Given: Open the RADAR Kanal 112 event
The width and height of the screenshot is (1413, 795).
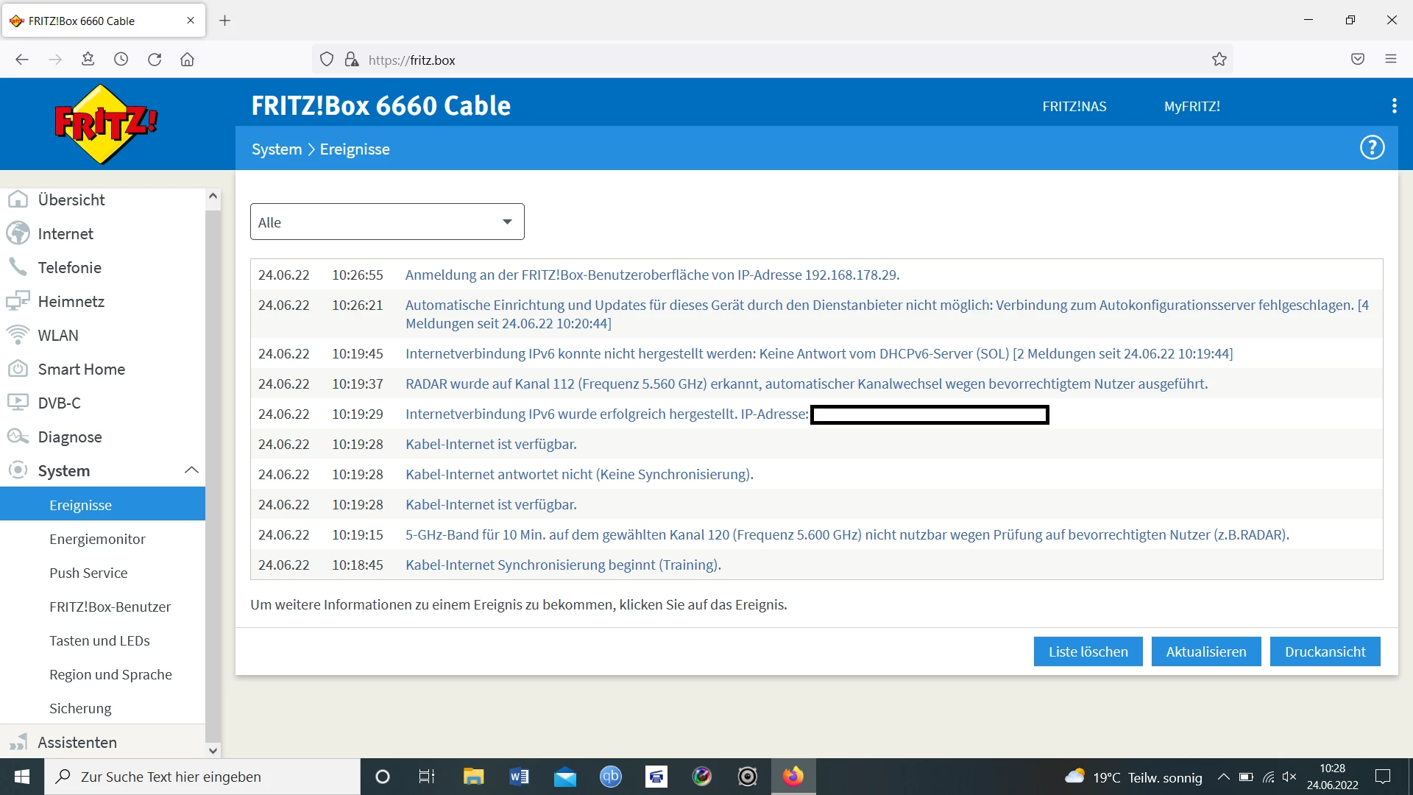Looking at the screenshot, I should click(x=806, y=384).
